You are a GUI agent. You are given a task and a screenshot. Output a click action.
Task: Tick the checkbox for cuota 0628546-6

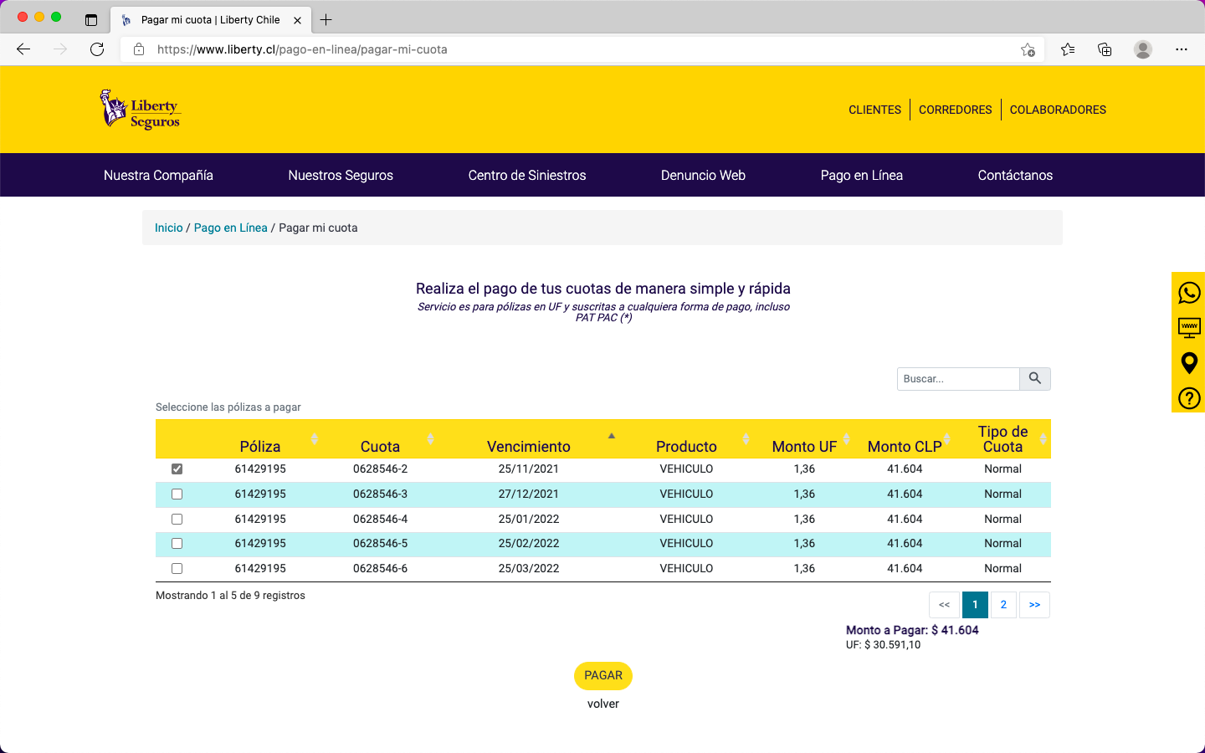177,569
